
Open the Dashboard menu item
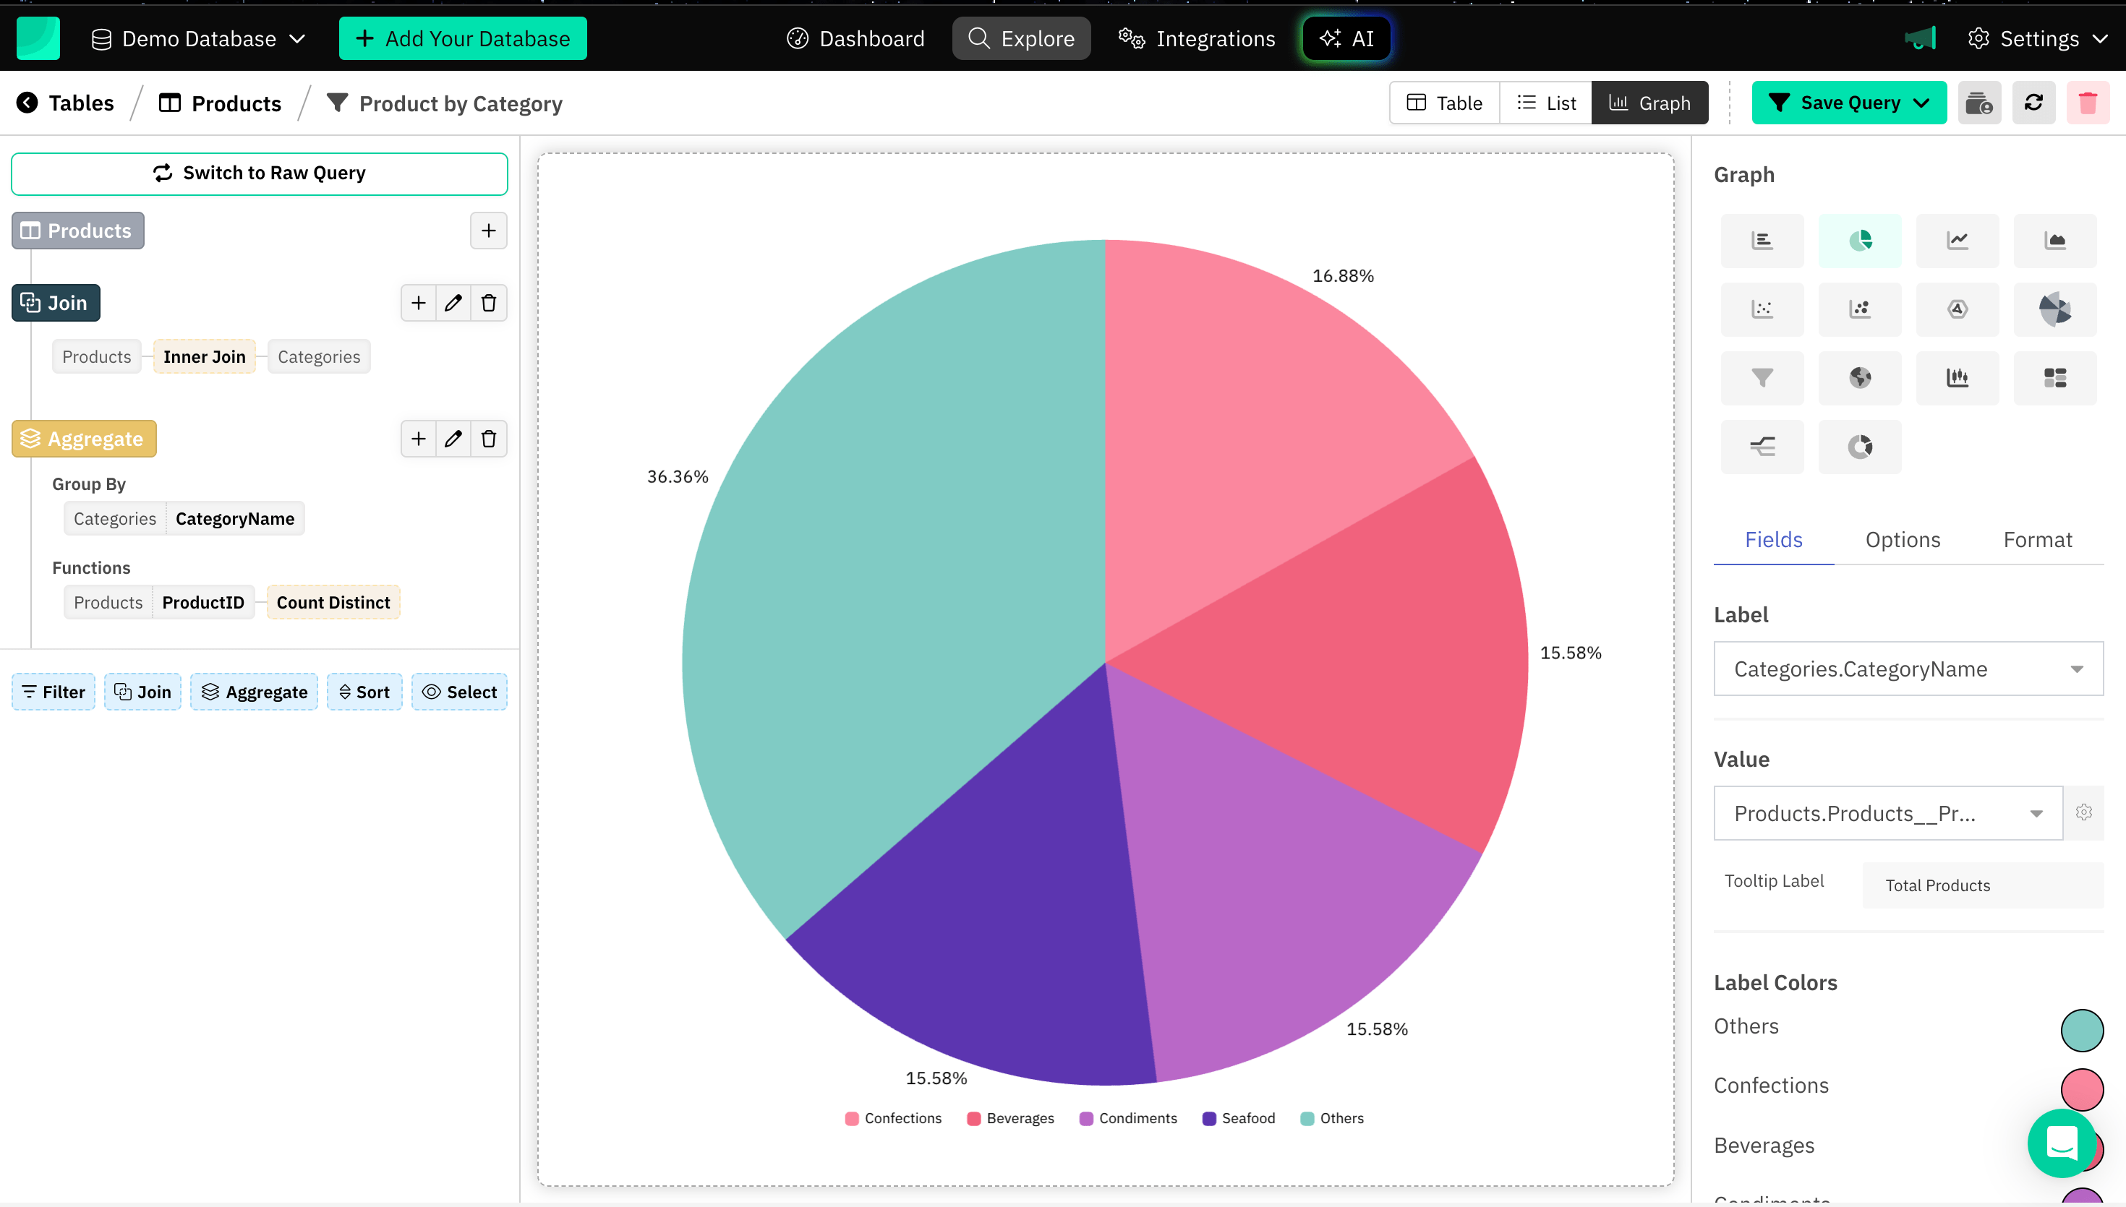(x=855, y=38)
